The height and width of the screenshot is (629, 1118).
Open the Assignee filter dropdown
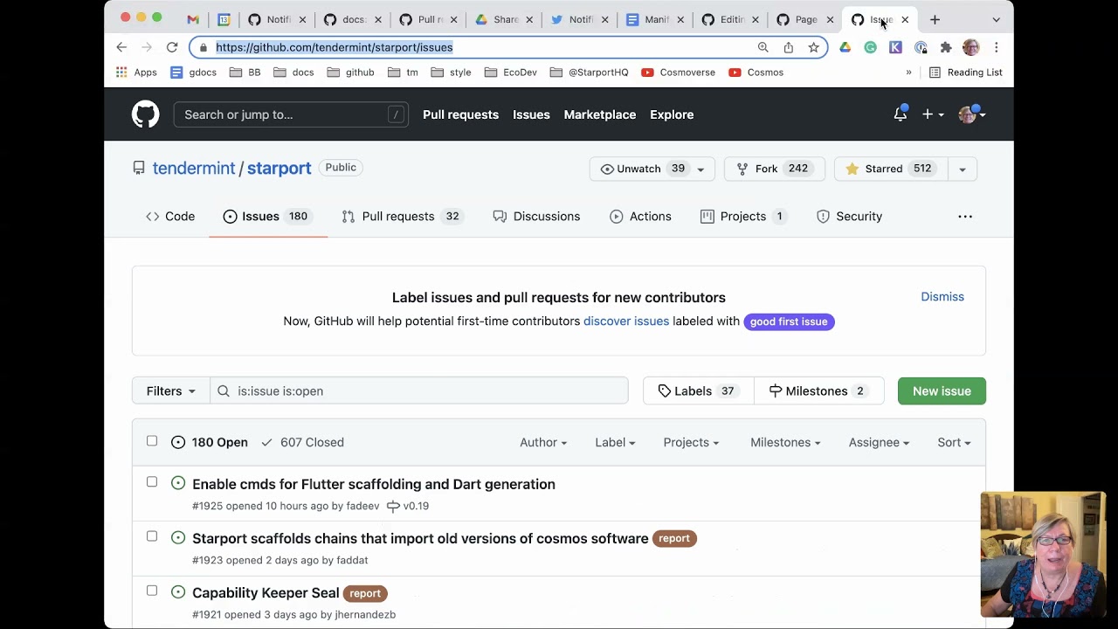879,442
